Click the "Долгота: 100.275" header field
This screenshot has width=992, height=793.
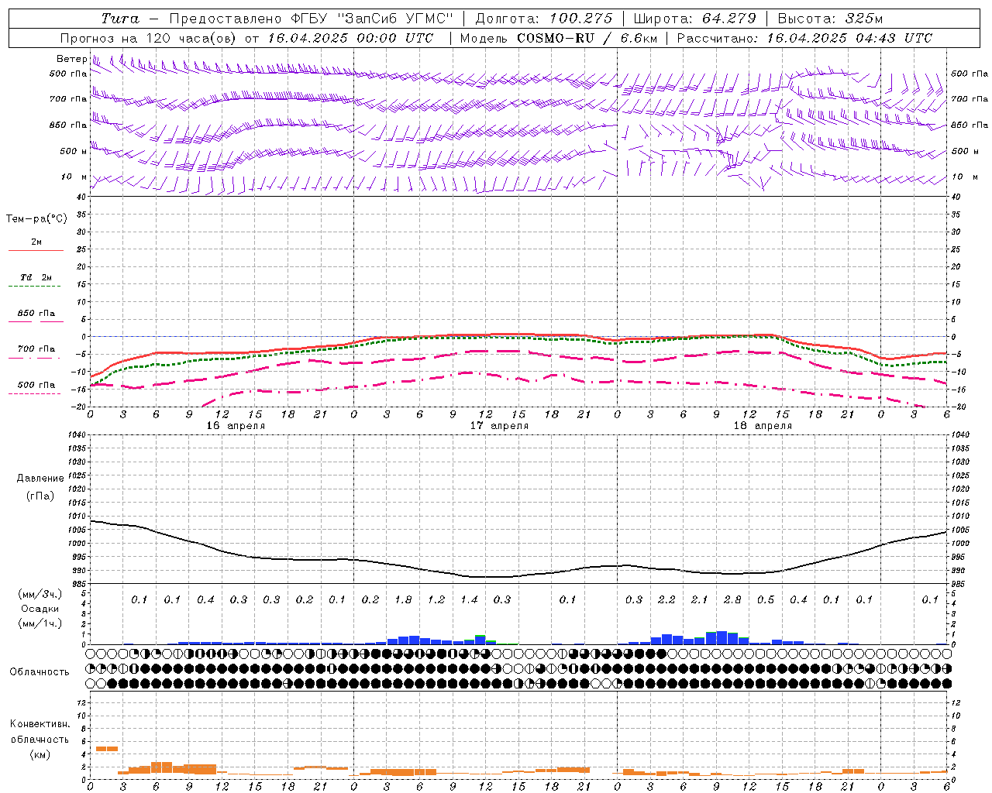tap(543, 19)
